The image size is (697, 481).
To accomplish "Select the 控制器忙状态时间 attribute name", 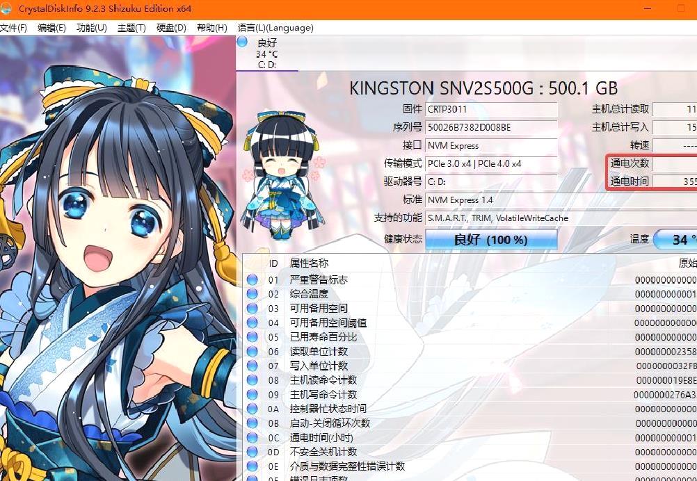I will pyautogui.click(x=328, y=409).
